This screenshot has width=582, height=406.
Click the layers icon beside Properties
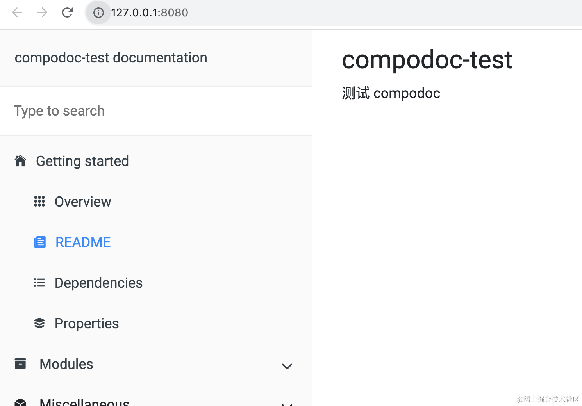click(39, 323)
